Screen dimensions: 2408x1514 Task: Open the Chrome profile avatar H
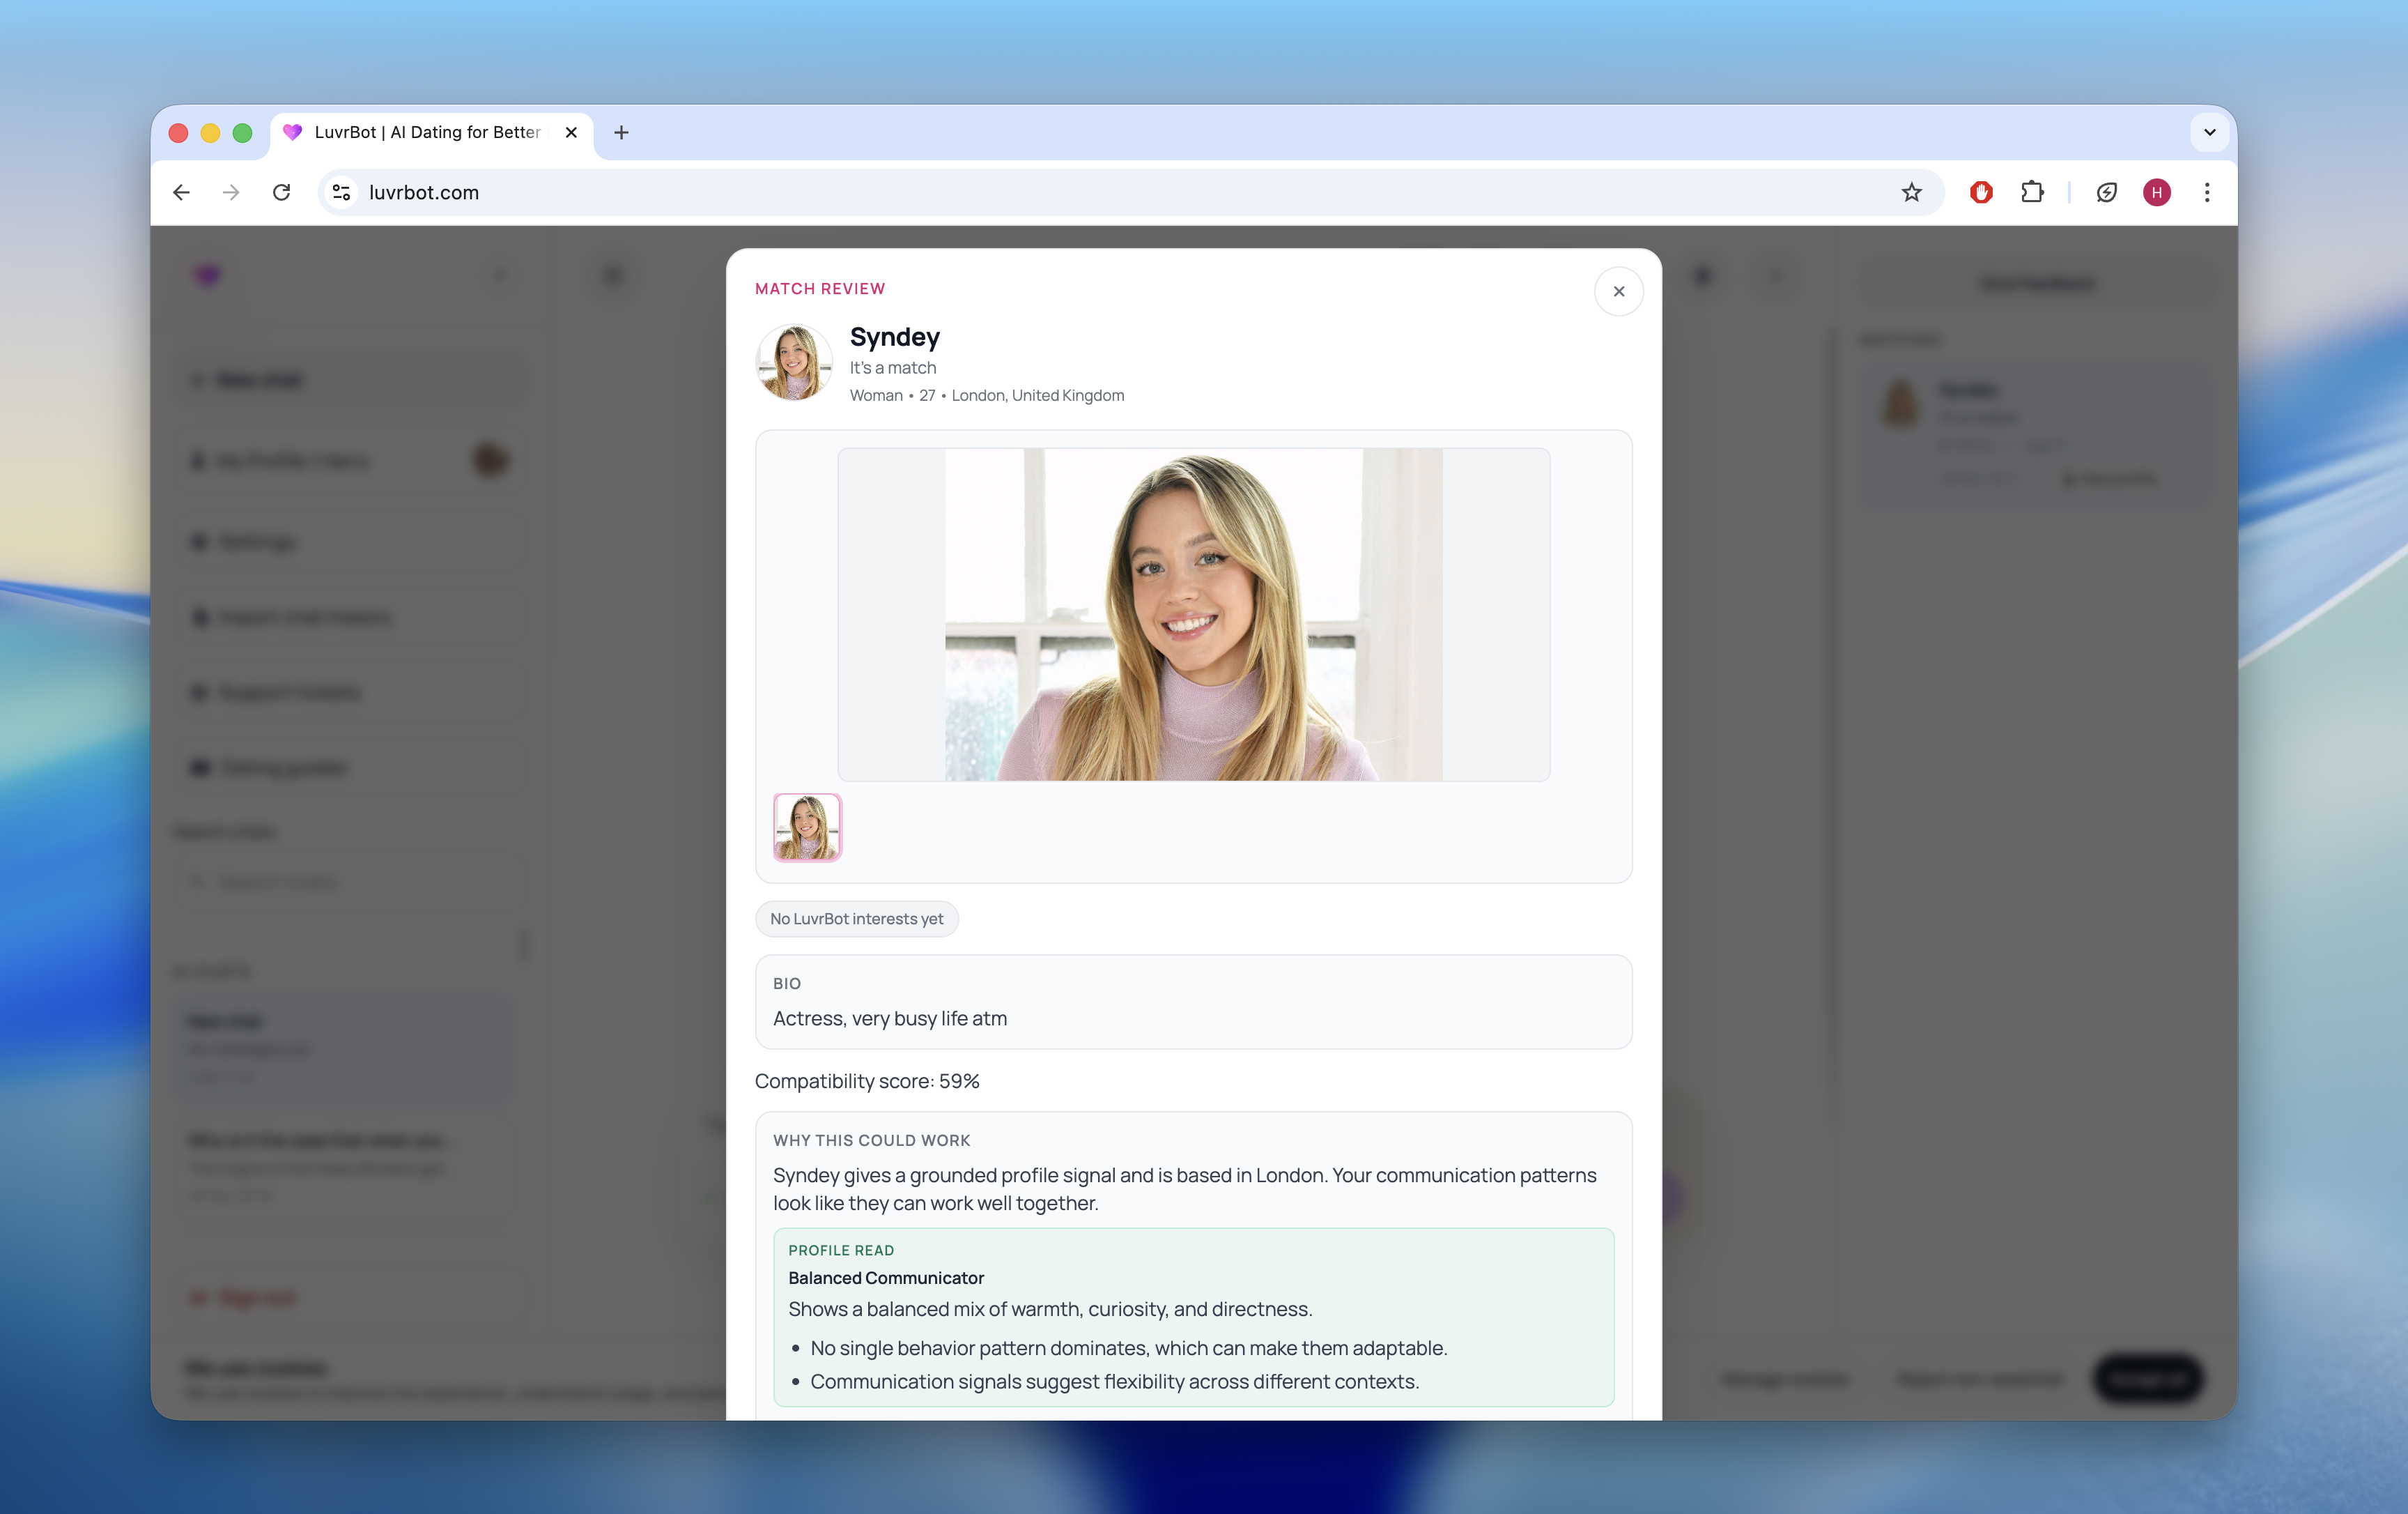[2156, 192]
